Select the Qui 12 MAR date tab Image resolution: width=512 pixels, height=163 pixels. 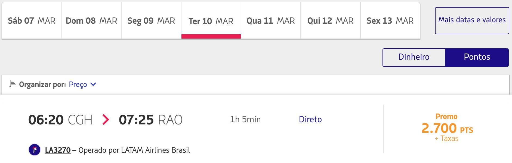(331, 21)
